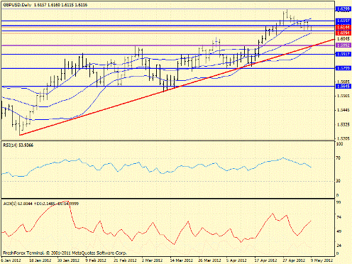Click the 30 Jan 2012 date label
352x264 pixels.
click(x=68, y=260)
